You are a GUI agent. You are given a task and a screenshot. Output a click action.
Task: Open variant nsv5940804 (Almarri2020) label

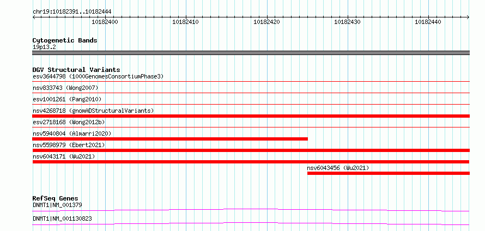72,133
